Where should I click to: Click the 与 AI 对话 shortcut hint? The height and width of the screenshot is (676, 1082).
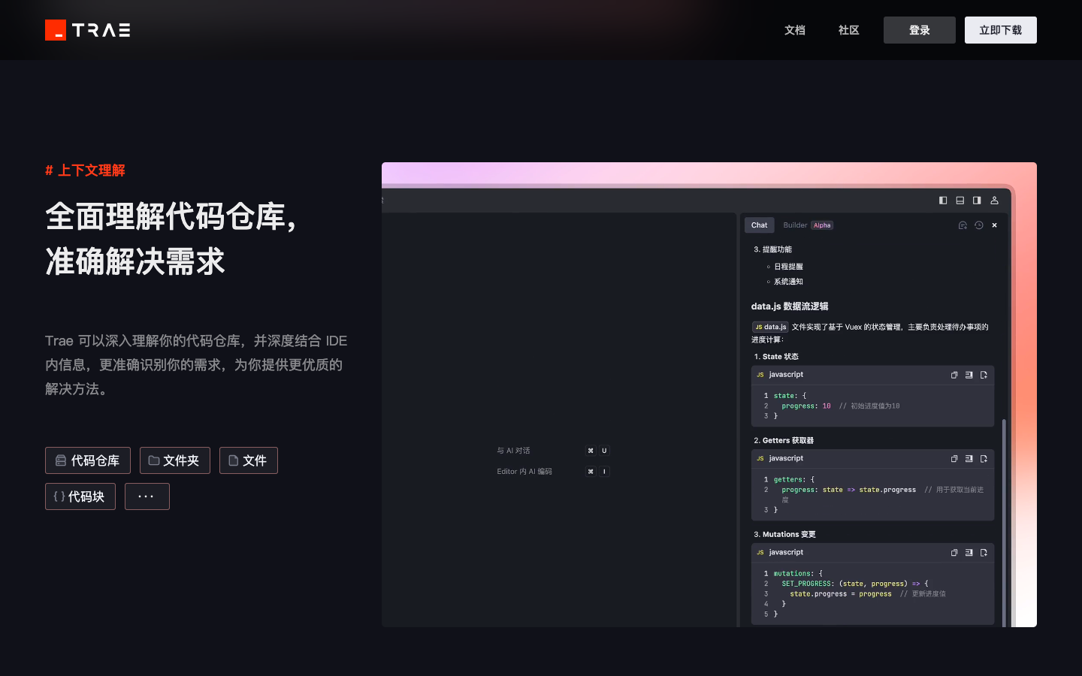pos(513,451)
